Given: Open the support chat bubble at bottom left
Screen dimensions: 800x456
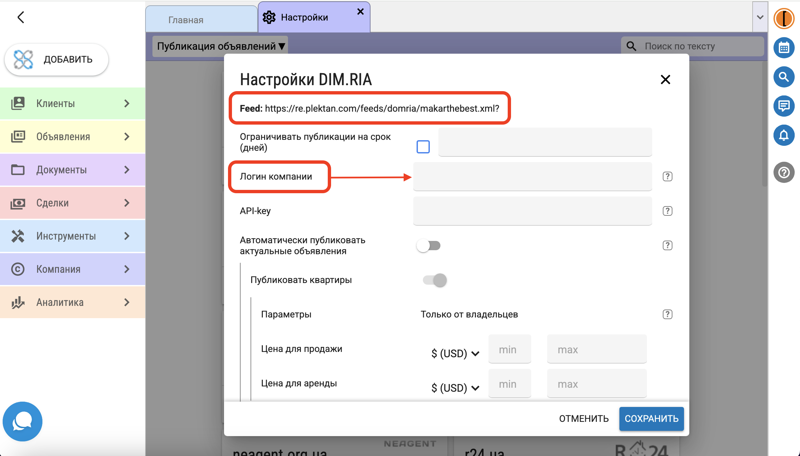Looking at the screenshot, I should tap(23, 422).
